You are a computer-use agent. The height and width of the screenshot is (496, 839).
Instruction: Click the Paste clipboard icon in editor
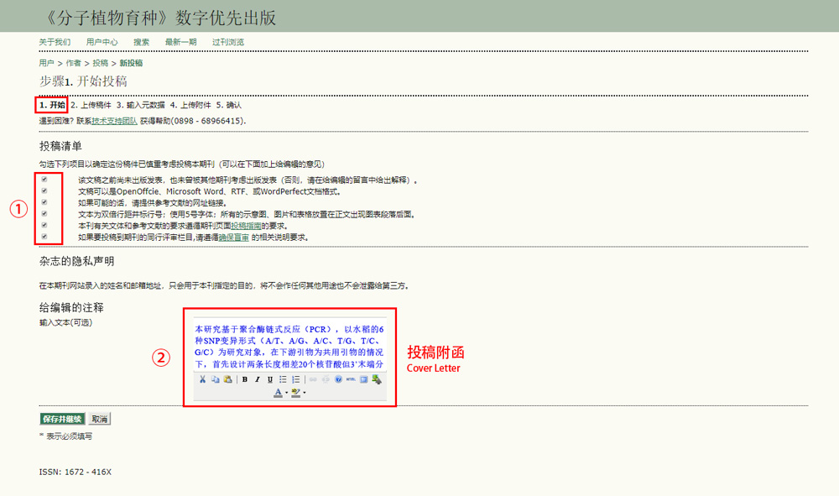coord(227,379)
